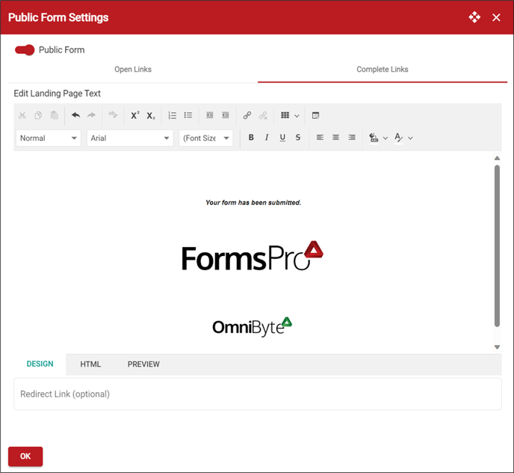Click the 'Edit Landing Page Text' label

point(57,94)
